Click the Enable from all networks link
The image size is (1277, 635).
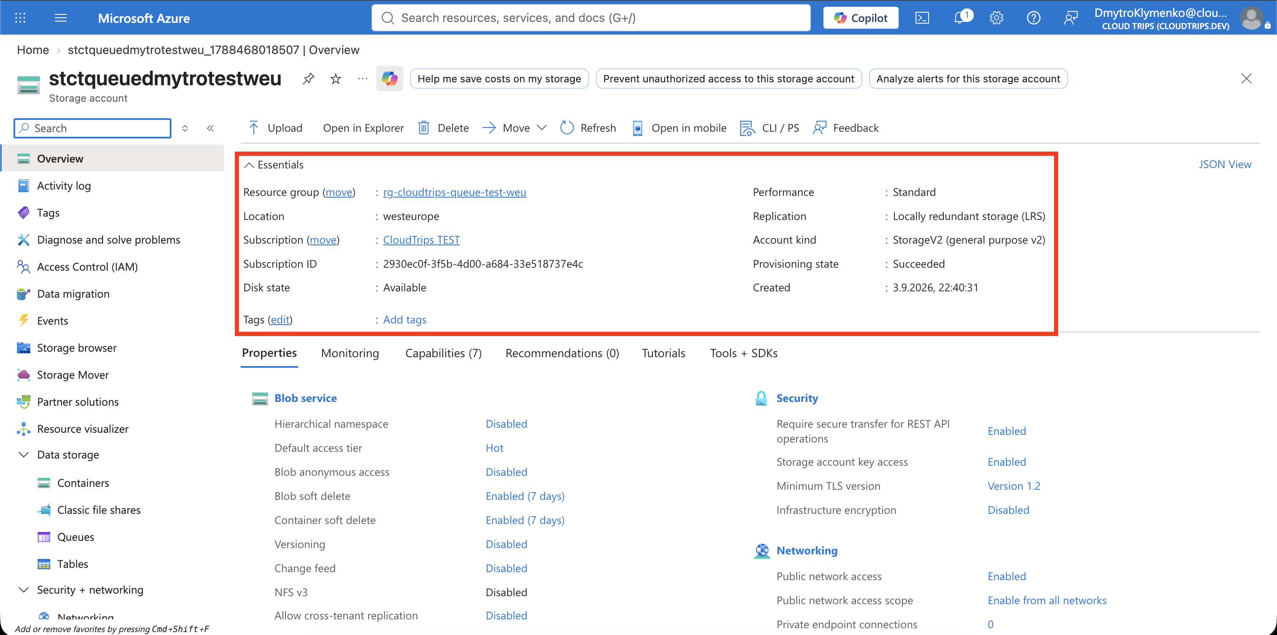tap(1047, 600)
